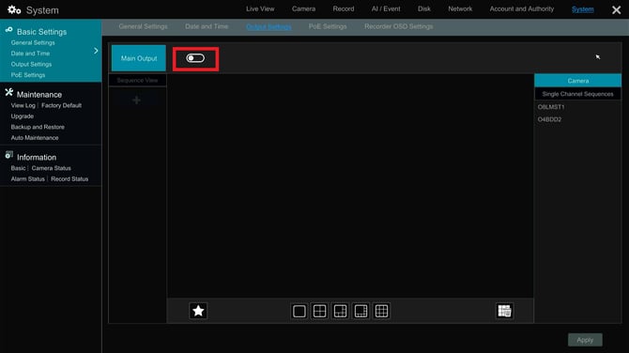Image resolution: width=629 pixels, height=353 pixels.
Task: Open Date and Time in the sidebar
Action: click(30, 54)
